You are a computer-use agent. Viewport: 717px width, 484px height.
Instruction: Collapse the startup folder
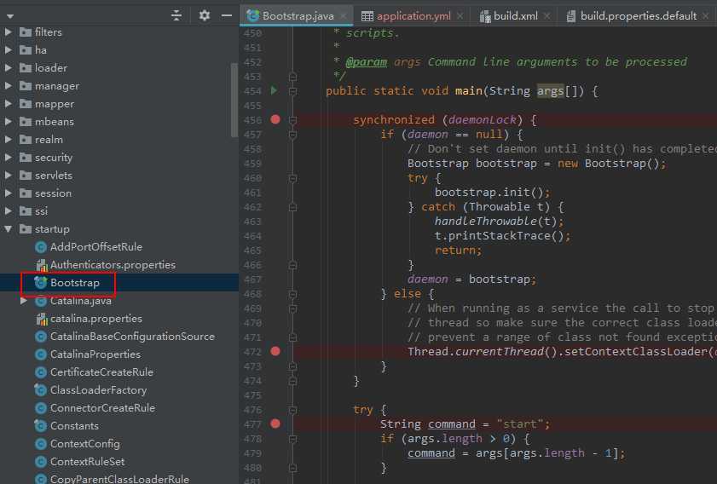tap(9, 229)
